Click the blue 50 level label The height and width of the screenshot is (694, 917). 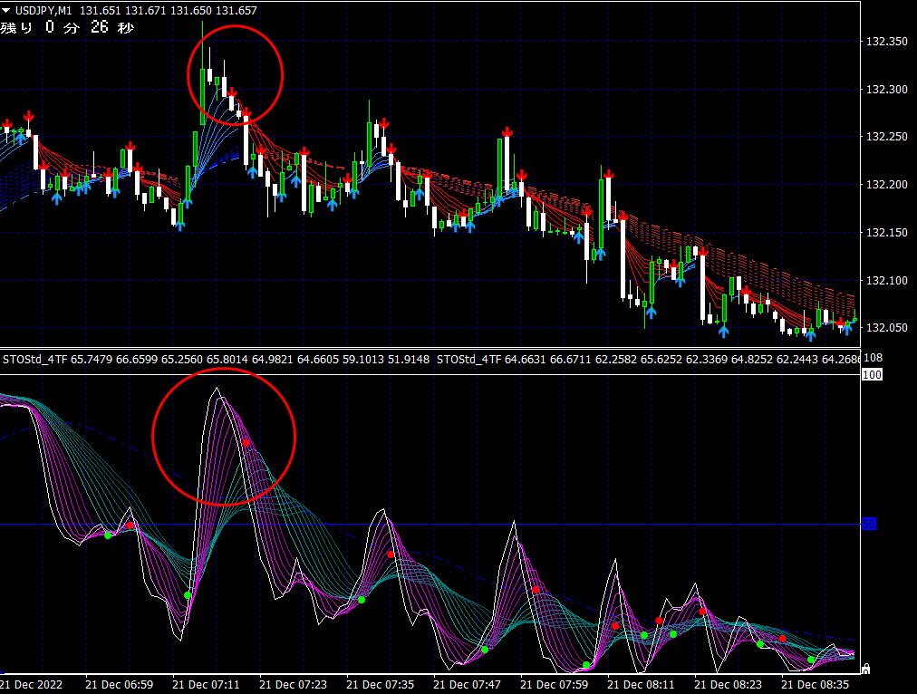click(x=869, y=525)
